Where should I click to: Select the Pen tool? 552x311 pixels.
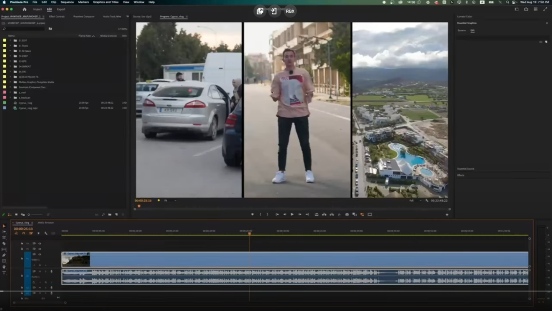point(4,255)
